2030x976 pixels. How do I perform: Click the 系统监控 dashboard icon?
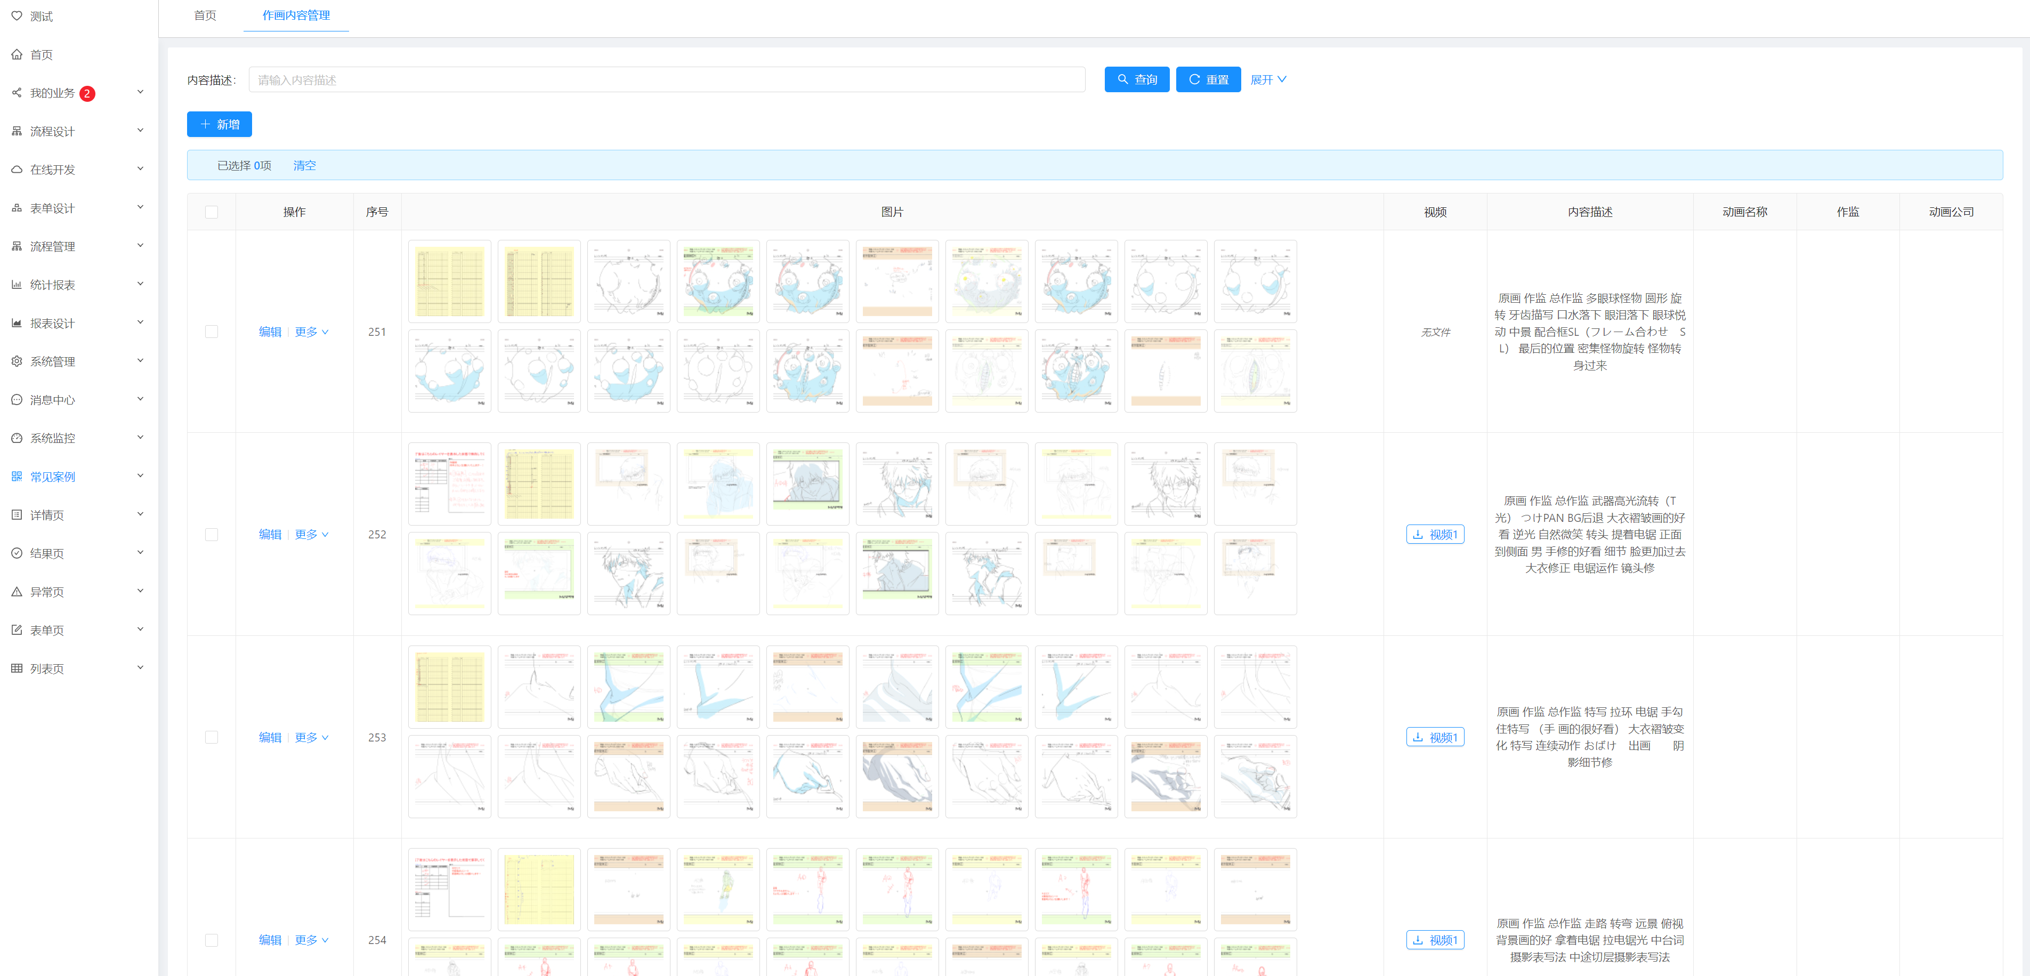tap(17, 438)
